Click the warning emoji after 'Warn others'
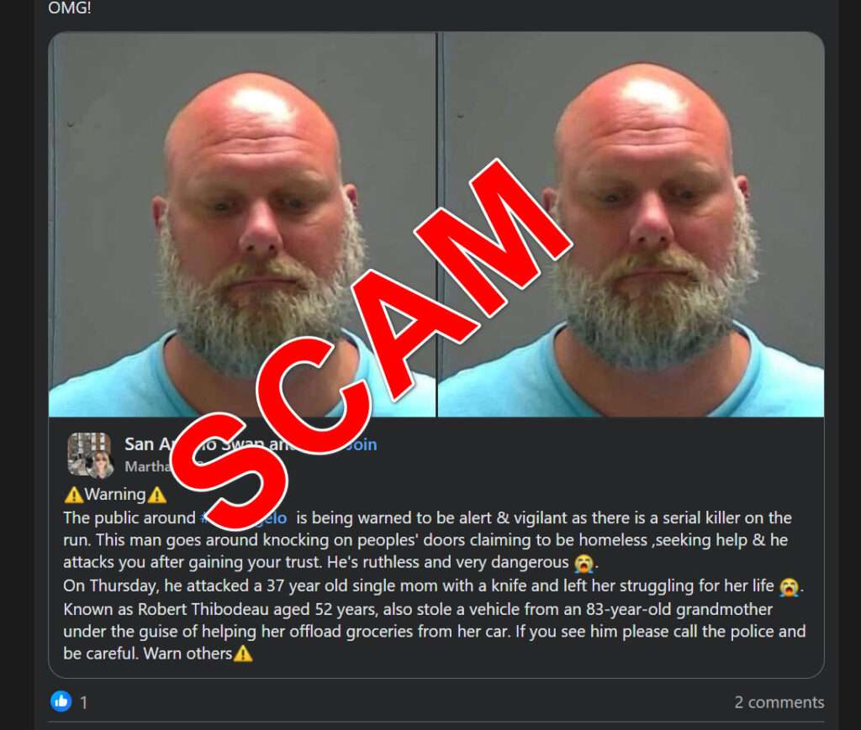This screenshot has height=730, width=861. coord(243,654)
